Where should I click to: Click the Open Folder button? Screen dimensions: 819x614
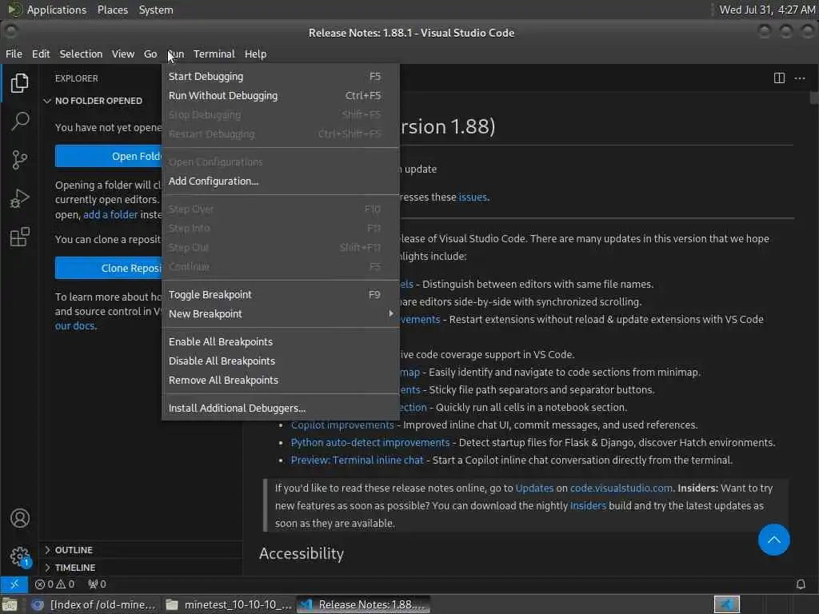coord(109,156)
